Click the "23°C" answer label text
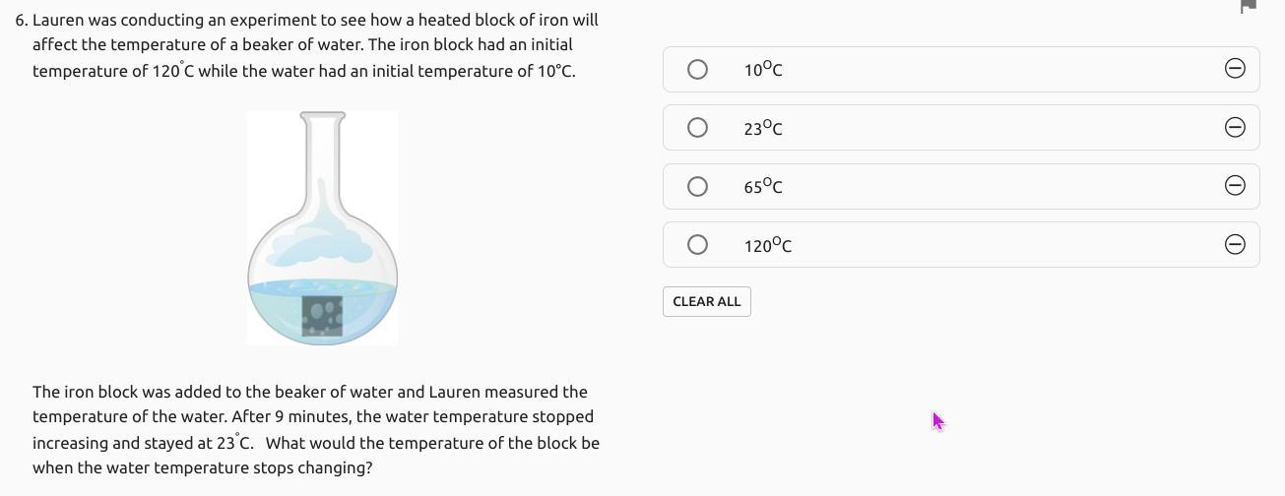1285x496 pixels. point(763,128)
